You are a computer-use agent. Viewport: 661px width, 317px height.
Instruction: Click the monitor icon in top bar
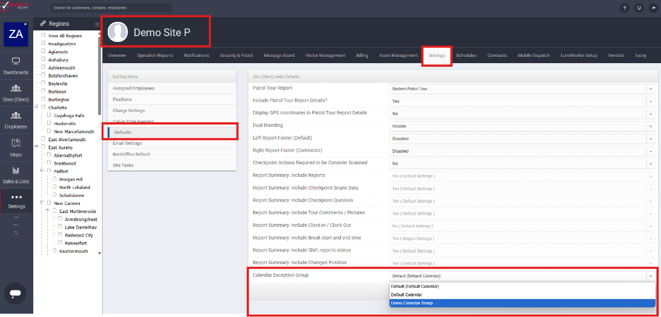click(639, 7)
